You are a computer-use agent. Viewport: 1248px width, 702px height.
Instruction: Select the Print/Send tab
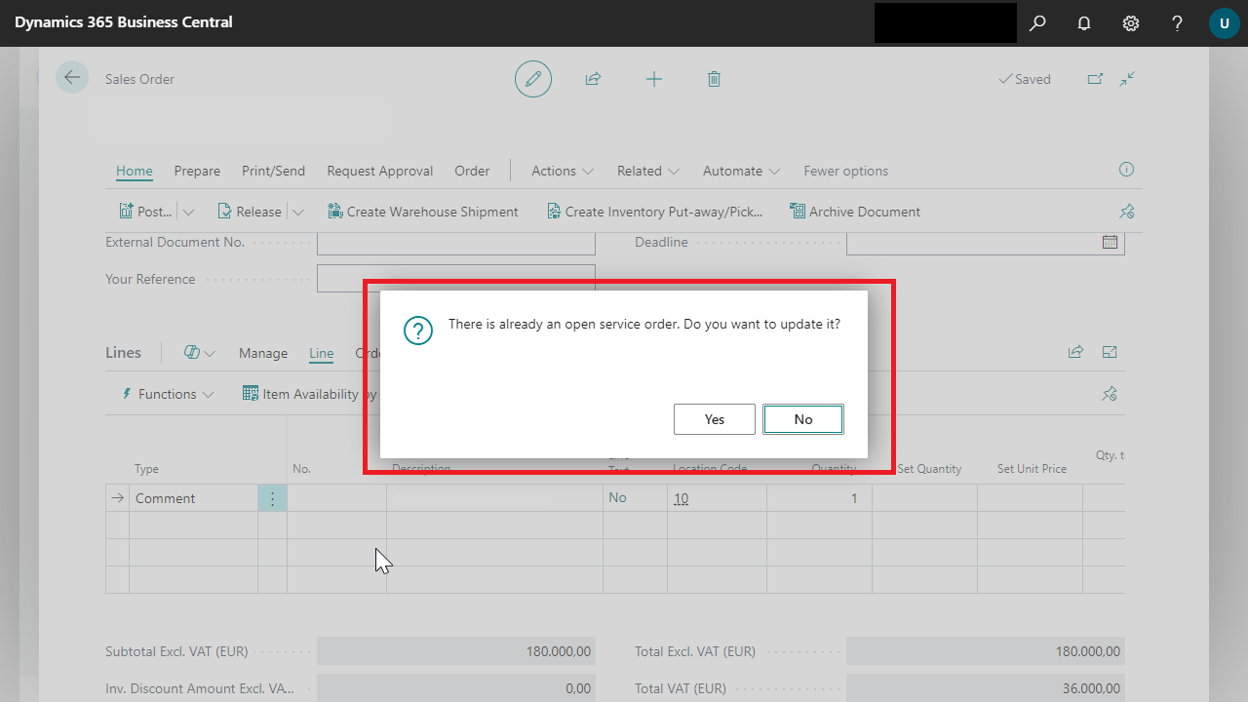(273, 171)
